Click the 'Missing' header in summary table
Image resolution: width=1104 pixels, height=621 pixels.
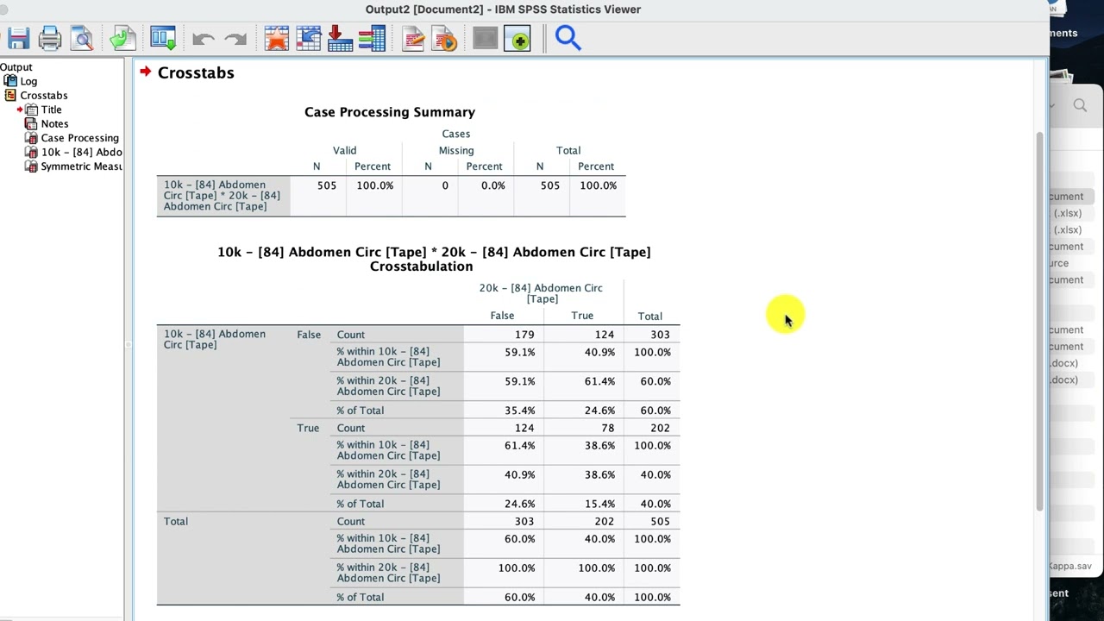click(x=456, y=150)
